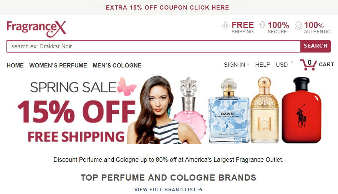This screenshot has height=194, width=338.
Task: Click the Search button
Action: (316, 46)
